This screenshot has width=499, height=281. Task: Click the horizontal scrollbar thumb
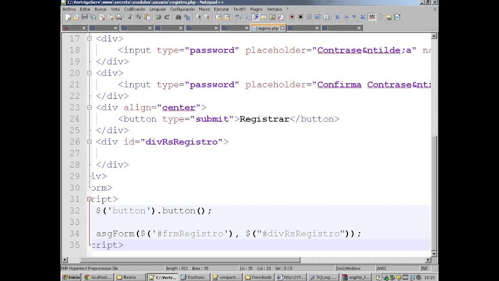coord(190,260)
